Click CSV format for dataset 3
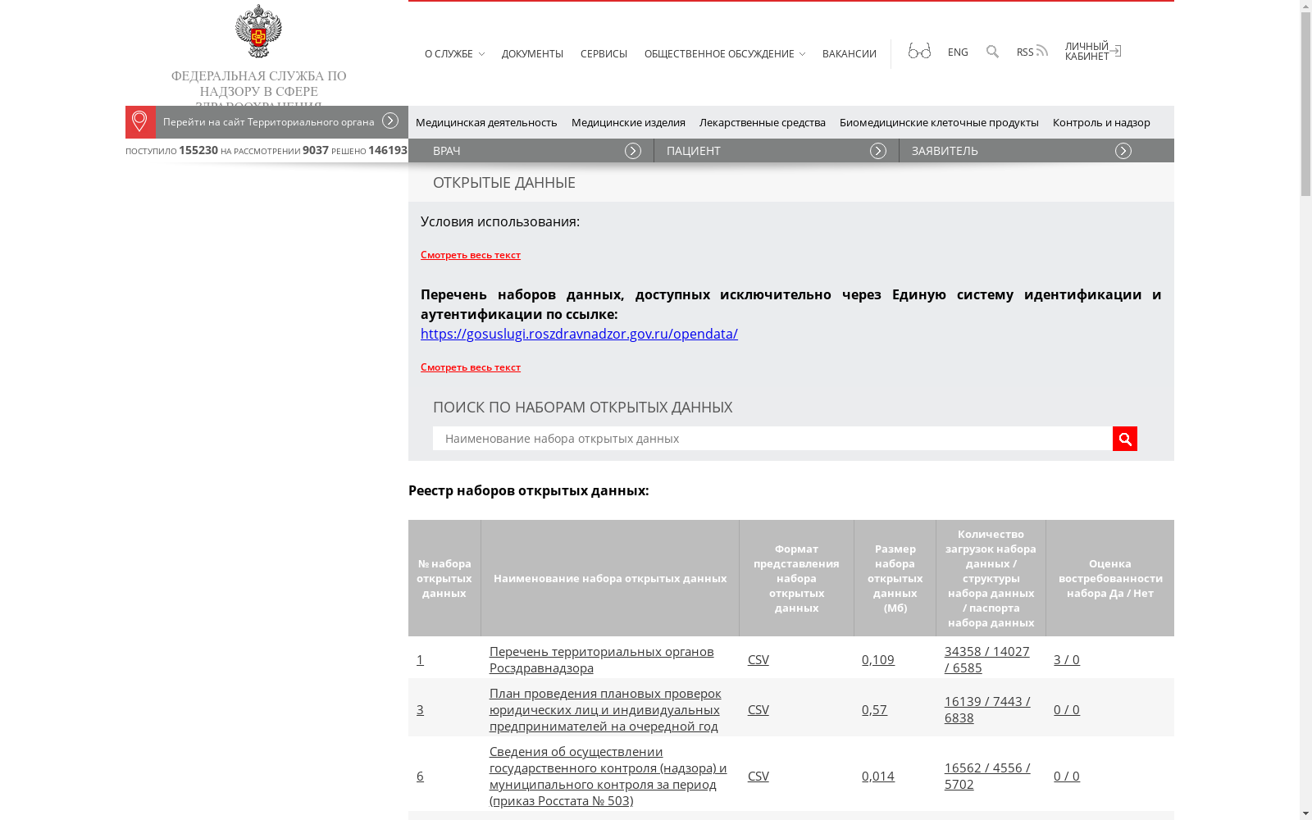 click(758, 710)
